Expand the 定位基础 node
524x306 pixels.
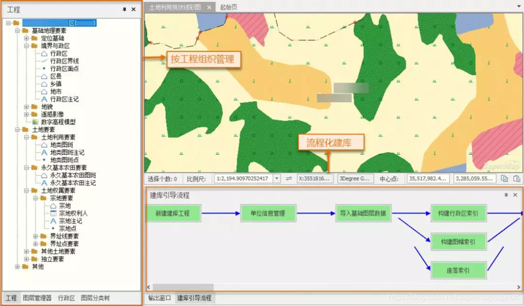tap(26, 39)
